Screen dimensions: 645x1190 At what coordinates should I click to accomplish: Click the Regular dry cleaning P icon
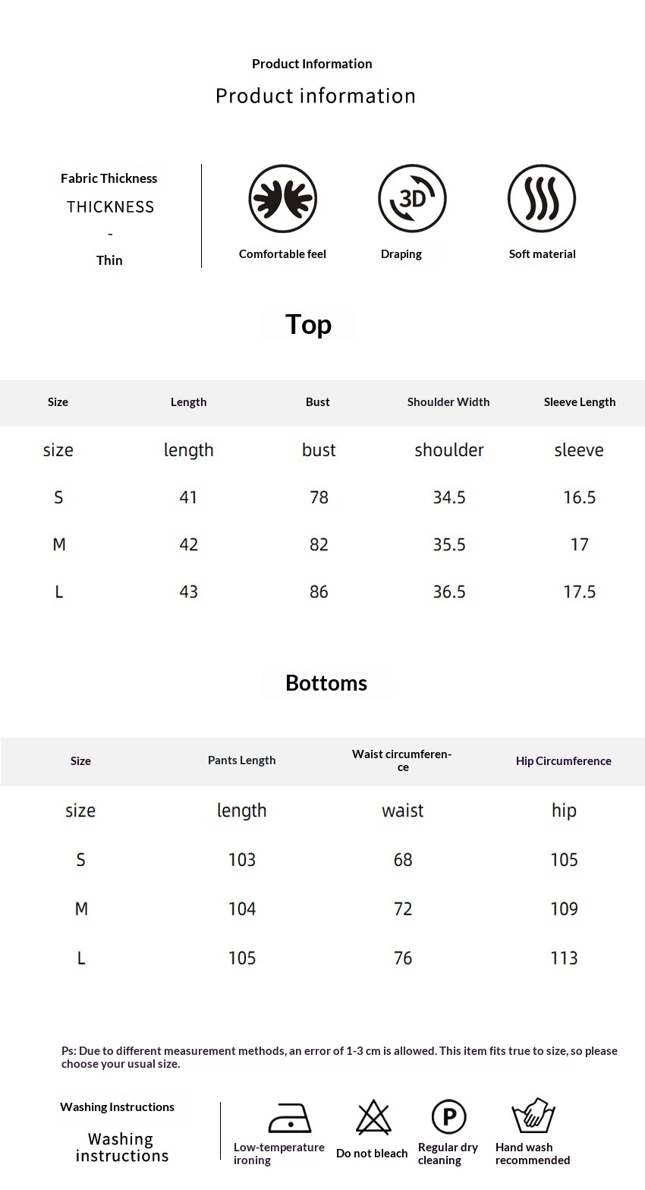pyautogui.click(x=448, y=1117)
